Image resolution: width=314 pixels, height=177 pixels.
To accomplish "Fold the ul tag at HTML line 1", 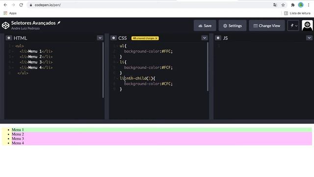I will pos(13,46).
